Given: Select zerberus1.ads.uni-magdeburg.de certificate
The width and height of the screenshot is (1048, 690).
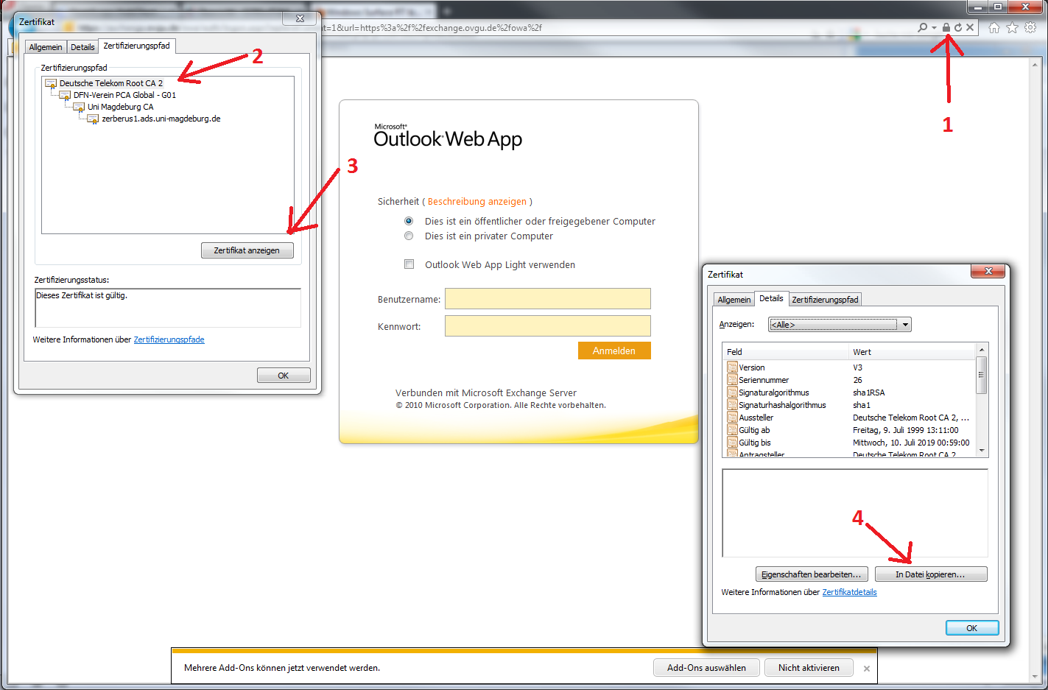Looking at the screenshot, I should pyautogui.click(x=161, y=119).
